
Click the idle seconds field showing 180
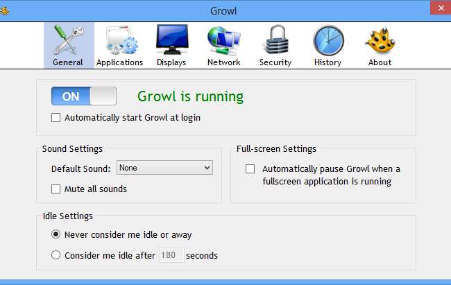tap(171, 254)
